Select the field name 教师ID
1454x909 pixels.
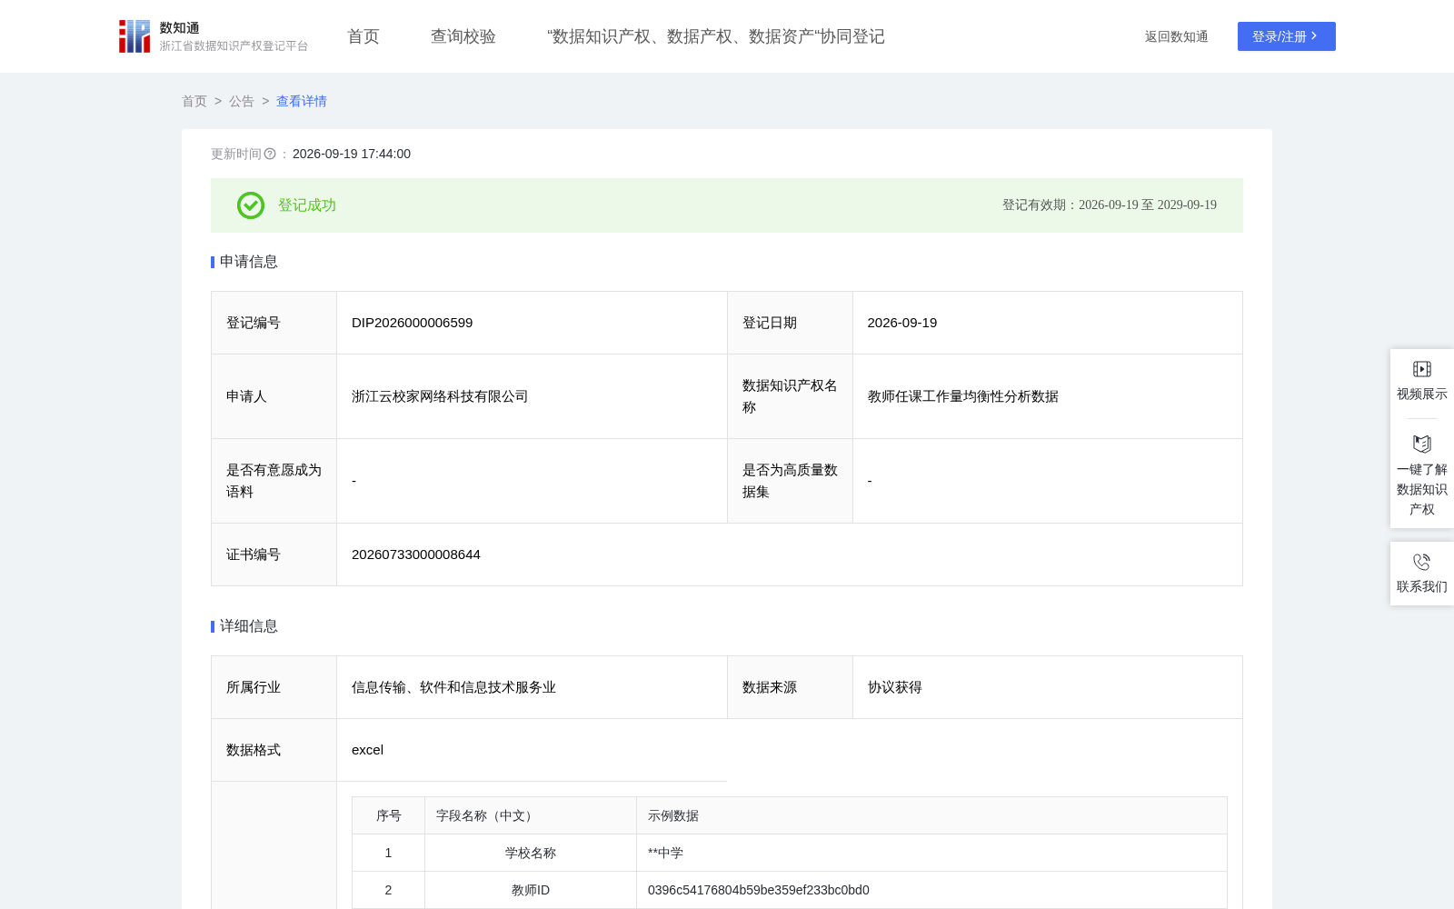(x=531, y=890)
